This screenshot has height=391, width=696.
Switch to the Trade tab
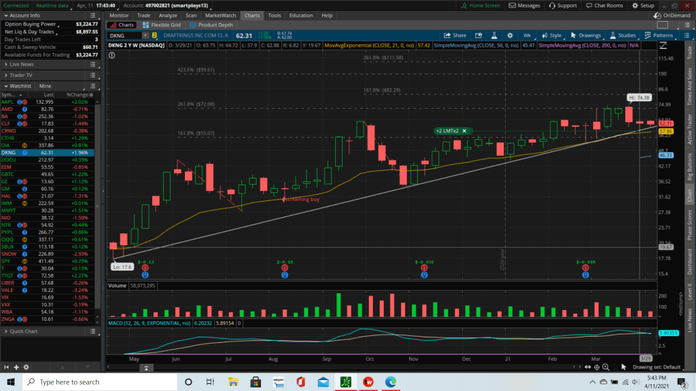click(x=143, y=15)
